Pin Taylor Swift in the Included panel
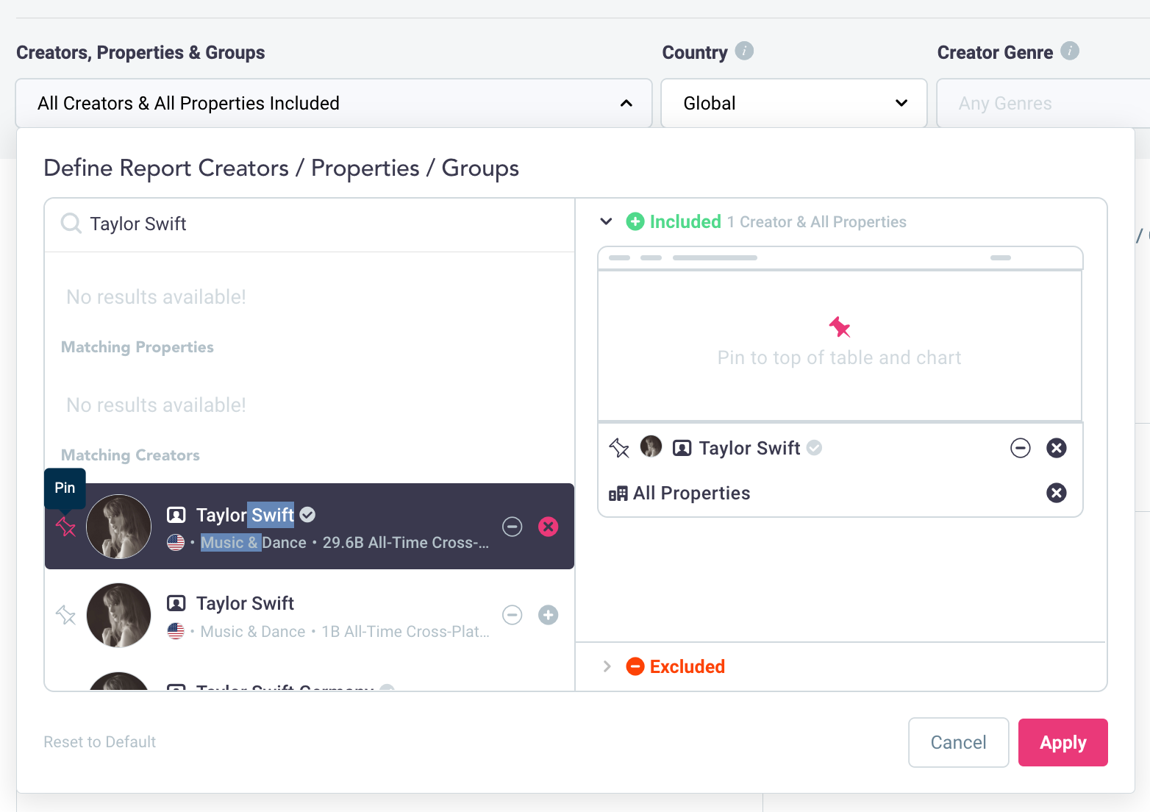Image resolution: width=1150 pixels, height=812 pixels. point(619,448)
